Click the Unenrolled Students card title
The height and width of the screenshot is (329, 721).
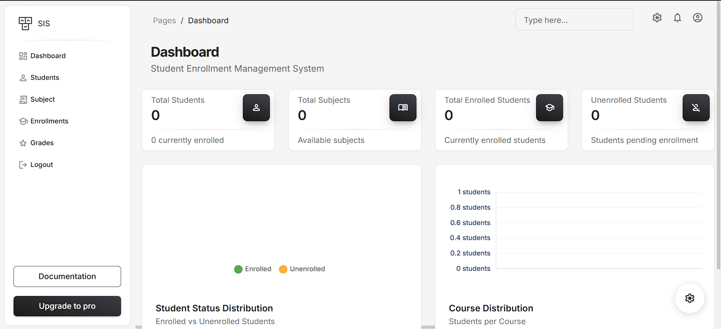629,100
